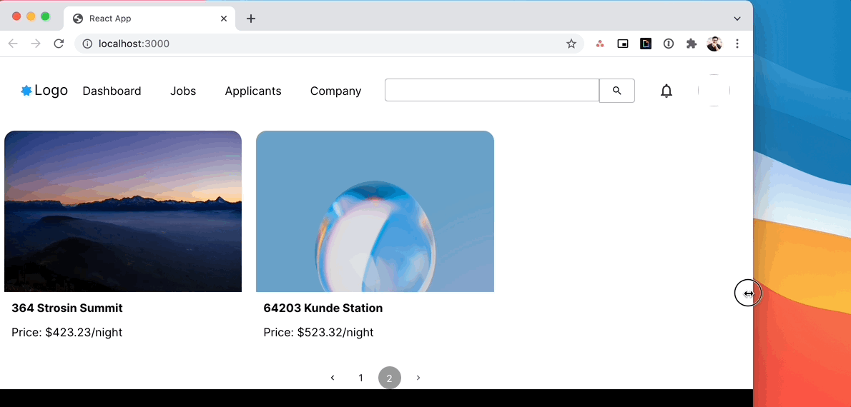This screenshot has width=851, height=407.
Task: Click the red three-dots extension icon
Action: (600, 44)
